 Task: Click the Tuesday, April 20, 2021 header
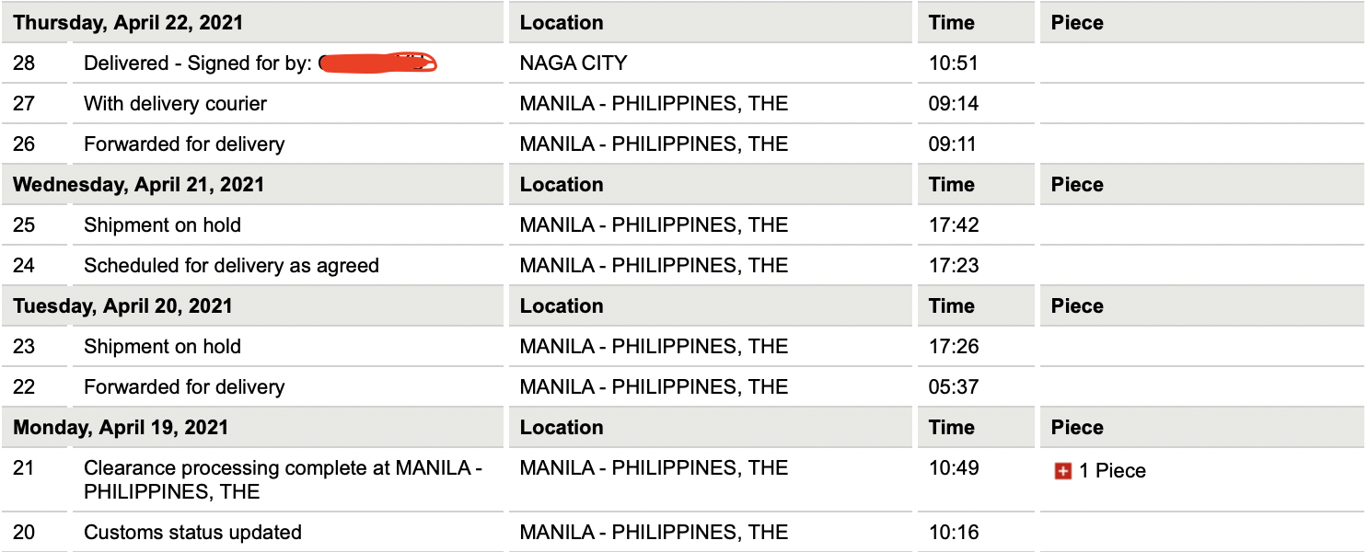122,306
